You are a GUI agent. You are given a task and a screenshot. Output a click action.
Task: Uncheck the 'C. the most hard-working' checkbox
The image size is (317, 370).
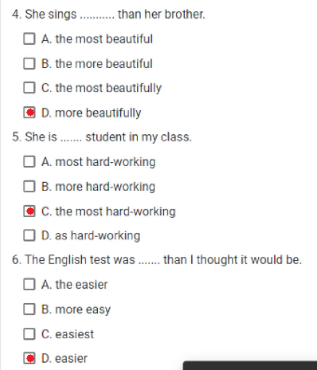(x=29, y=211)
